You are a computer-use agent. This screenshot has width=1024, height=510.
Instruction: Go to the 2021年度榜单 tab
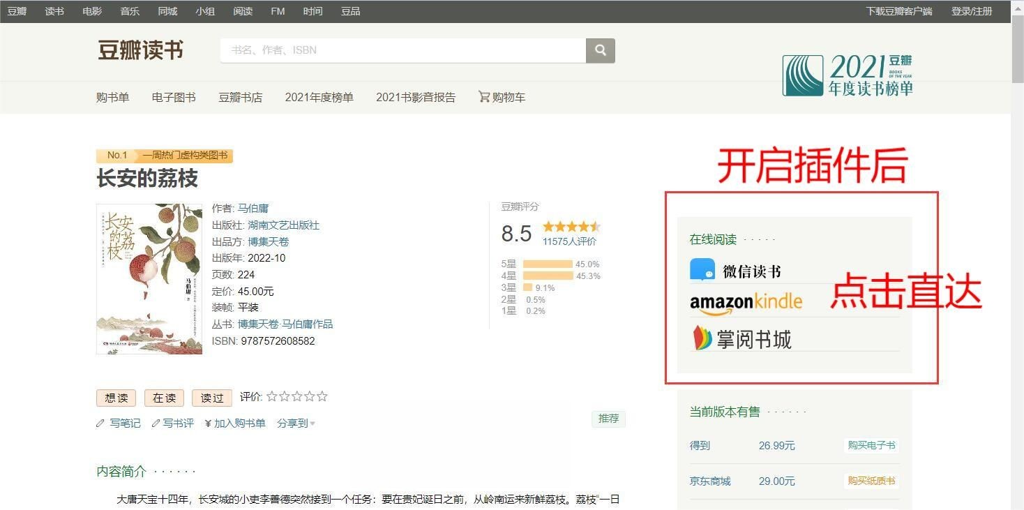[x=319, y=97]
